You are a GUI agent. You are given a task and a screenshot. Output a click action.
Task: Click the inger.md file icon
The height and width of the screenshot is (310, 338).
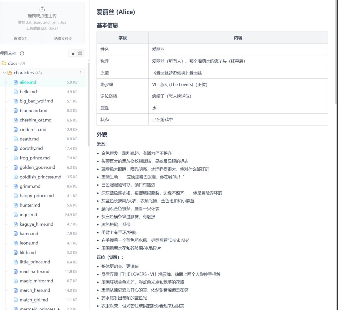[x=16, y=214]
